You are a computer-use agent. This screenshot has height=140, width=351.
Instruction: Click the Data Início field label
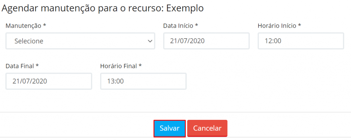[x=178, y=26]
